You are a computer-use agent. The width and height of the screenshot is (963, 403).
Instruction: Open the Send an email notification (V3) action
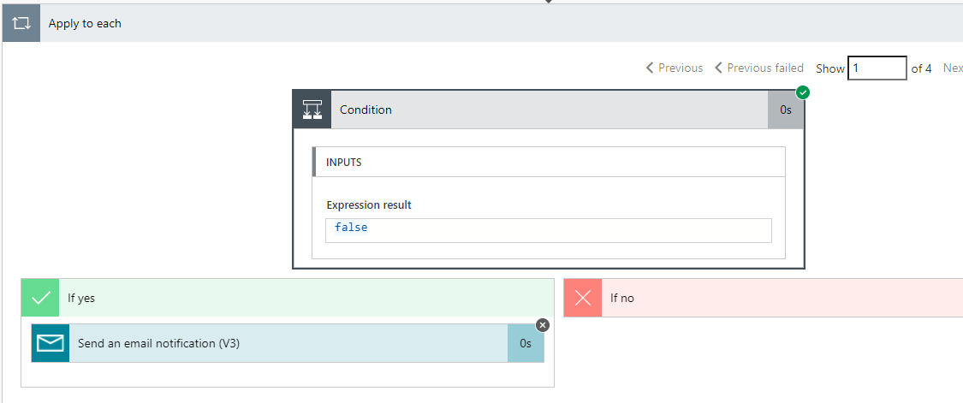(158, 343)
